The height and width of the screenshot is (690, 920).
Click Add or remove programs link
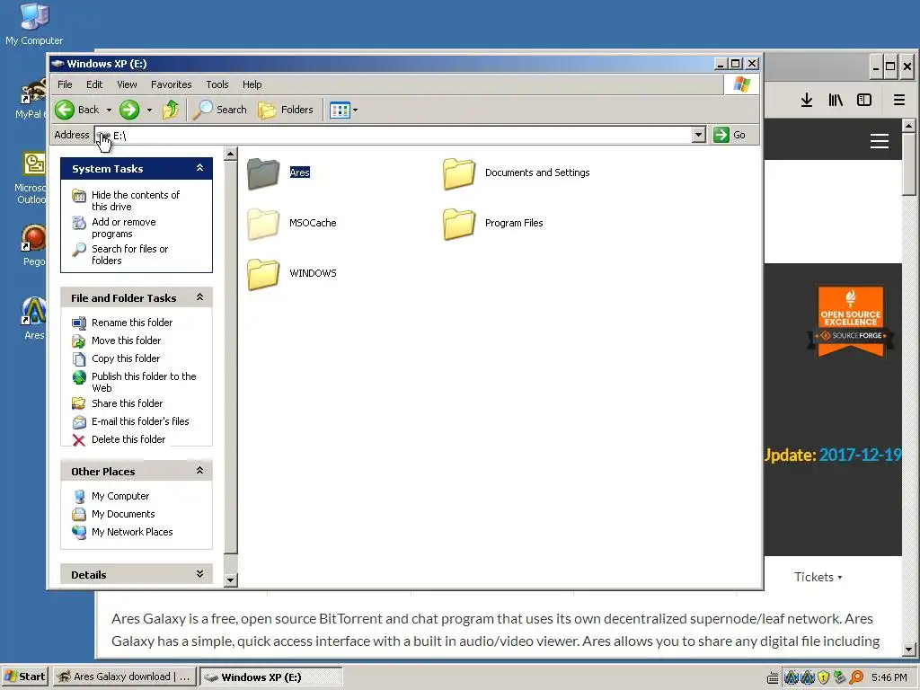point(124,227)
